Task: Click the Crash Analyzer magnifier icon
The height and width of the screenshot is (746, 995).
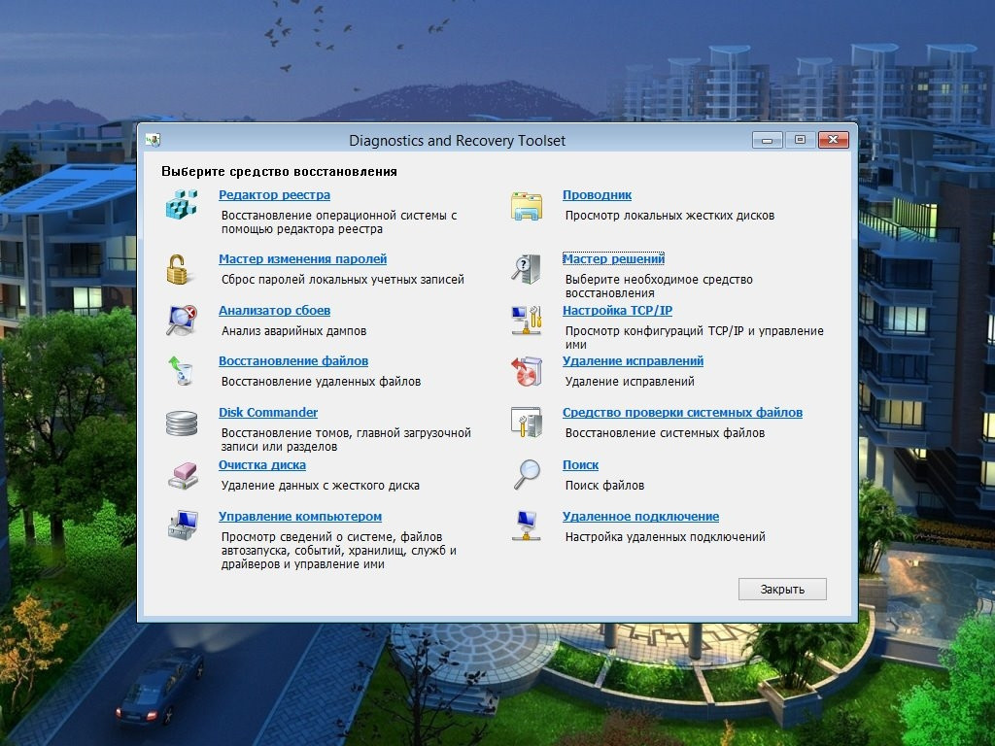Action: coord(182,320)
